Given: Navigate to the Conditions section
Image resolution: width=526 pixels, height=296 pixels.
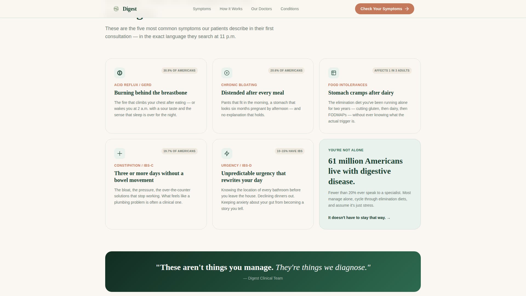Looking at the screenshot, I should (x=290, y=8).
